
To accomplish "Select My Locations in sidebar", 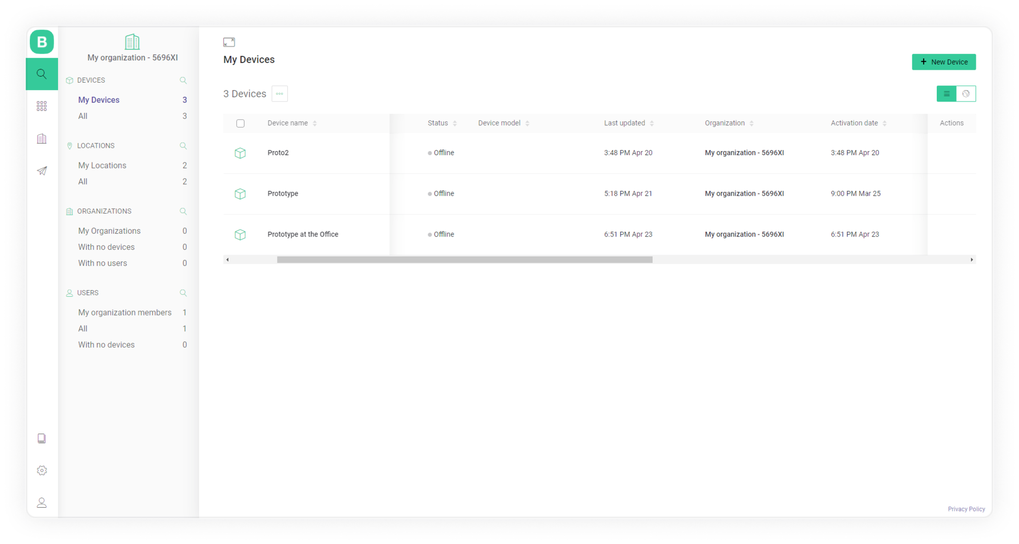I will click(102, 165).
